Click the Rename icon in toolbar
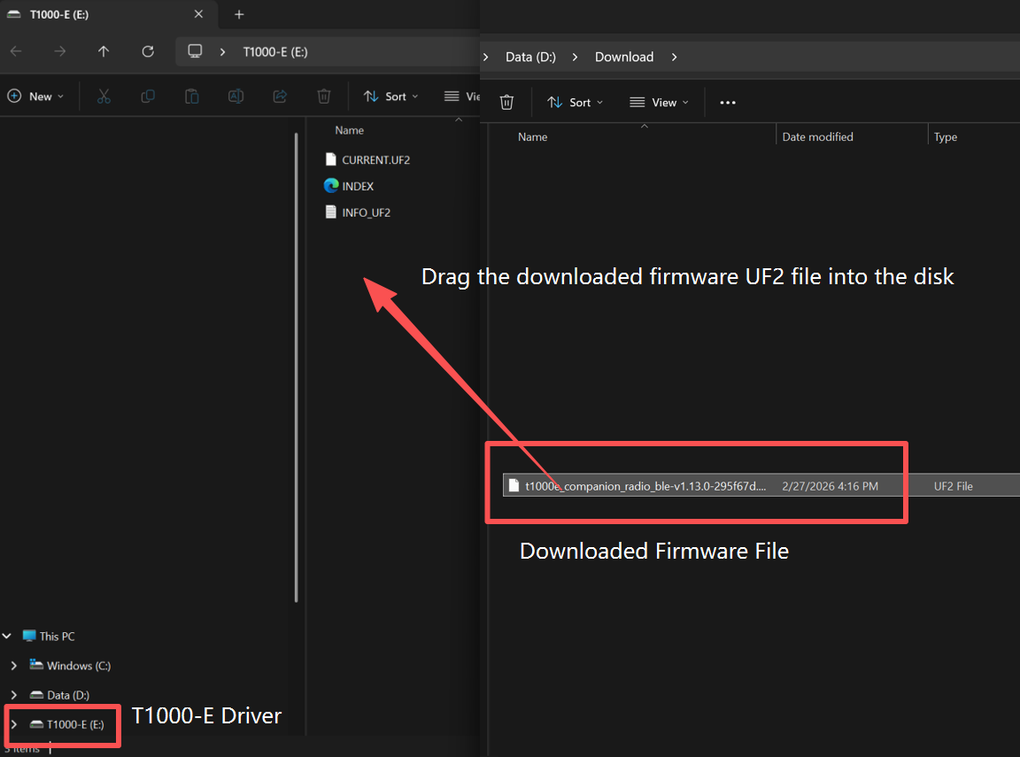This screenshot has height=757, width=1020. tap(236, 97)
